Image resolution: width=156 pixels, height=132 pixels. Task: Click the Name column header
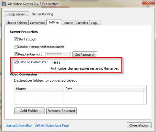tap(39, 89)
